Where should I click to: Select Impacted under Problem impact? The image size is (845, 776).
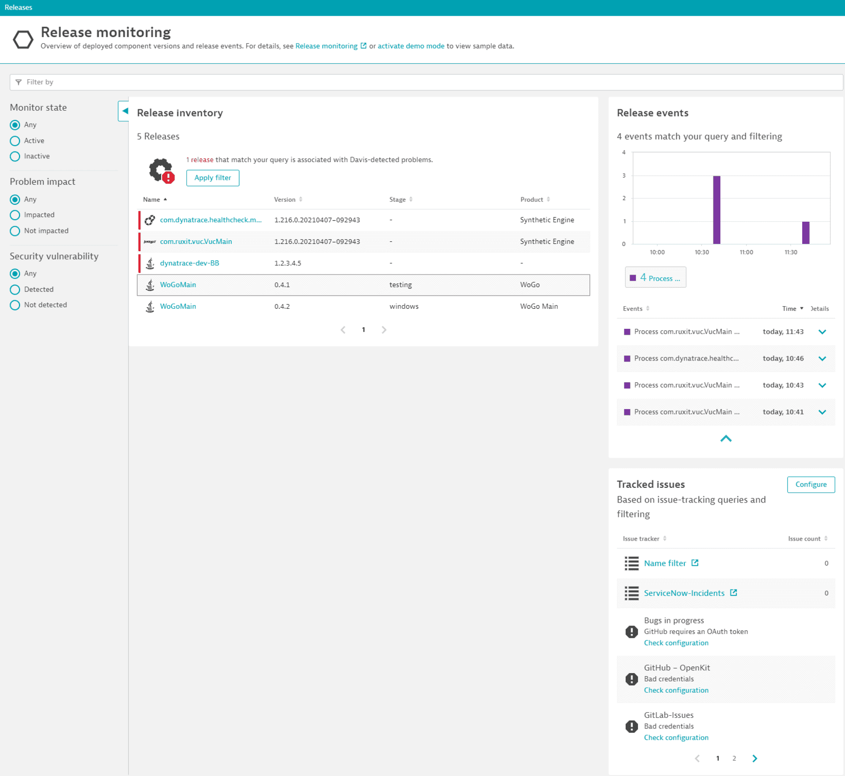14,215
